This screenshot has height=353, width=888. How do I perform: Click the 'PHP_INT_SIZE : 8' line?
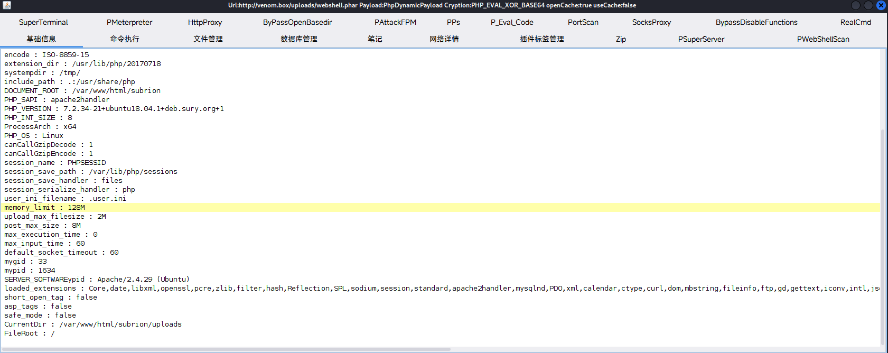tap(38, 118)
